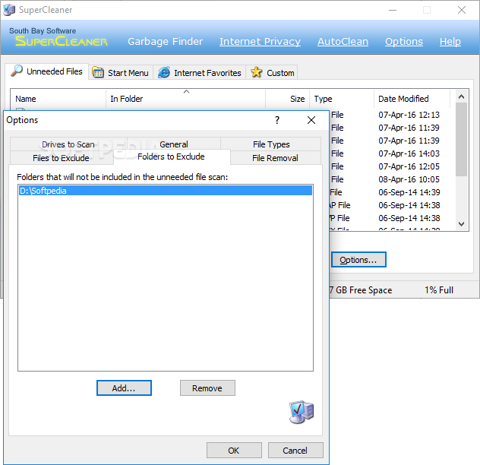Click the star icon on Custom tab
The width and height of the screenshot is (480, 465).
click(x=256, y=72)
